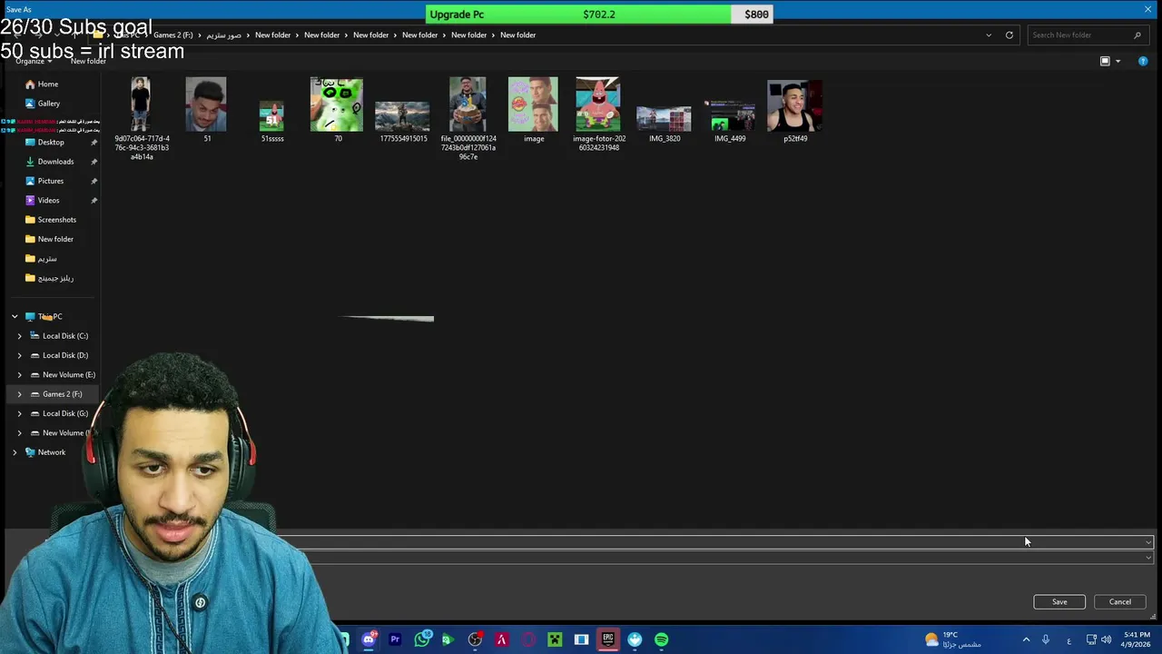Show hidden tray icons chevron
The height and width of the screenshot is (654, 1162).
click(x=1027, y=639)
